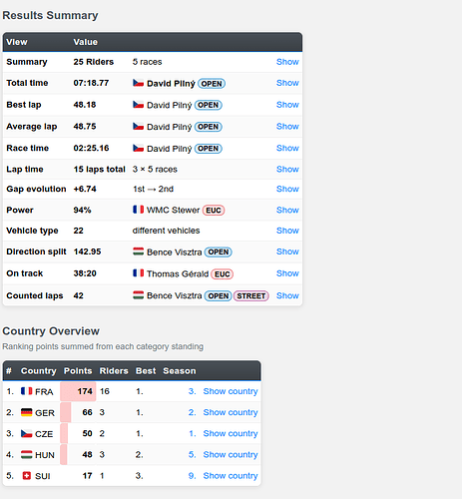Viewport: 462px width, 499px height.
Task: Click season rank 2. link for GER
Action: pyautogui.click(x=192, y=412)
